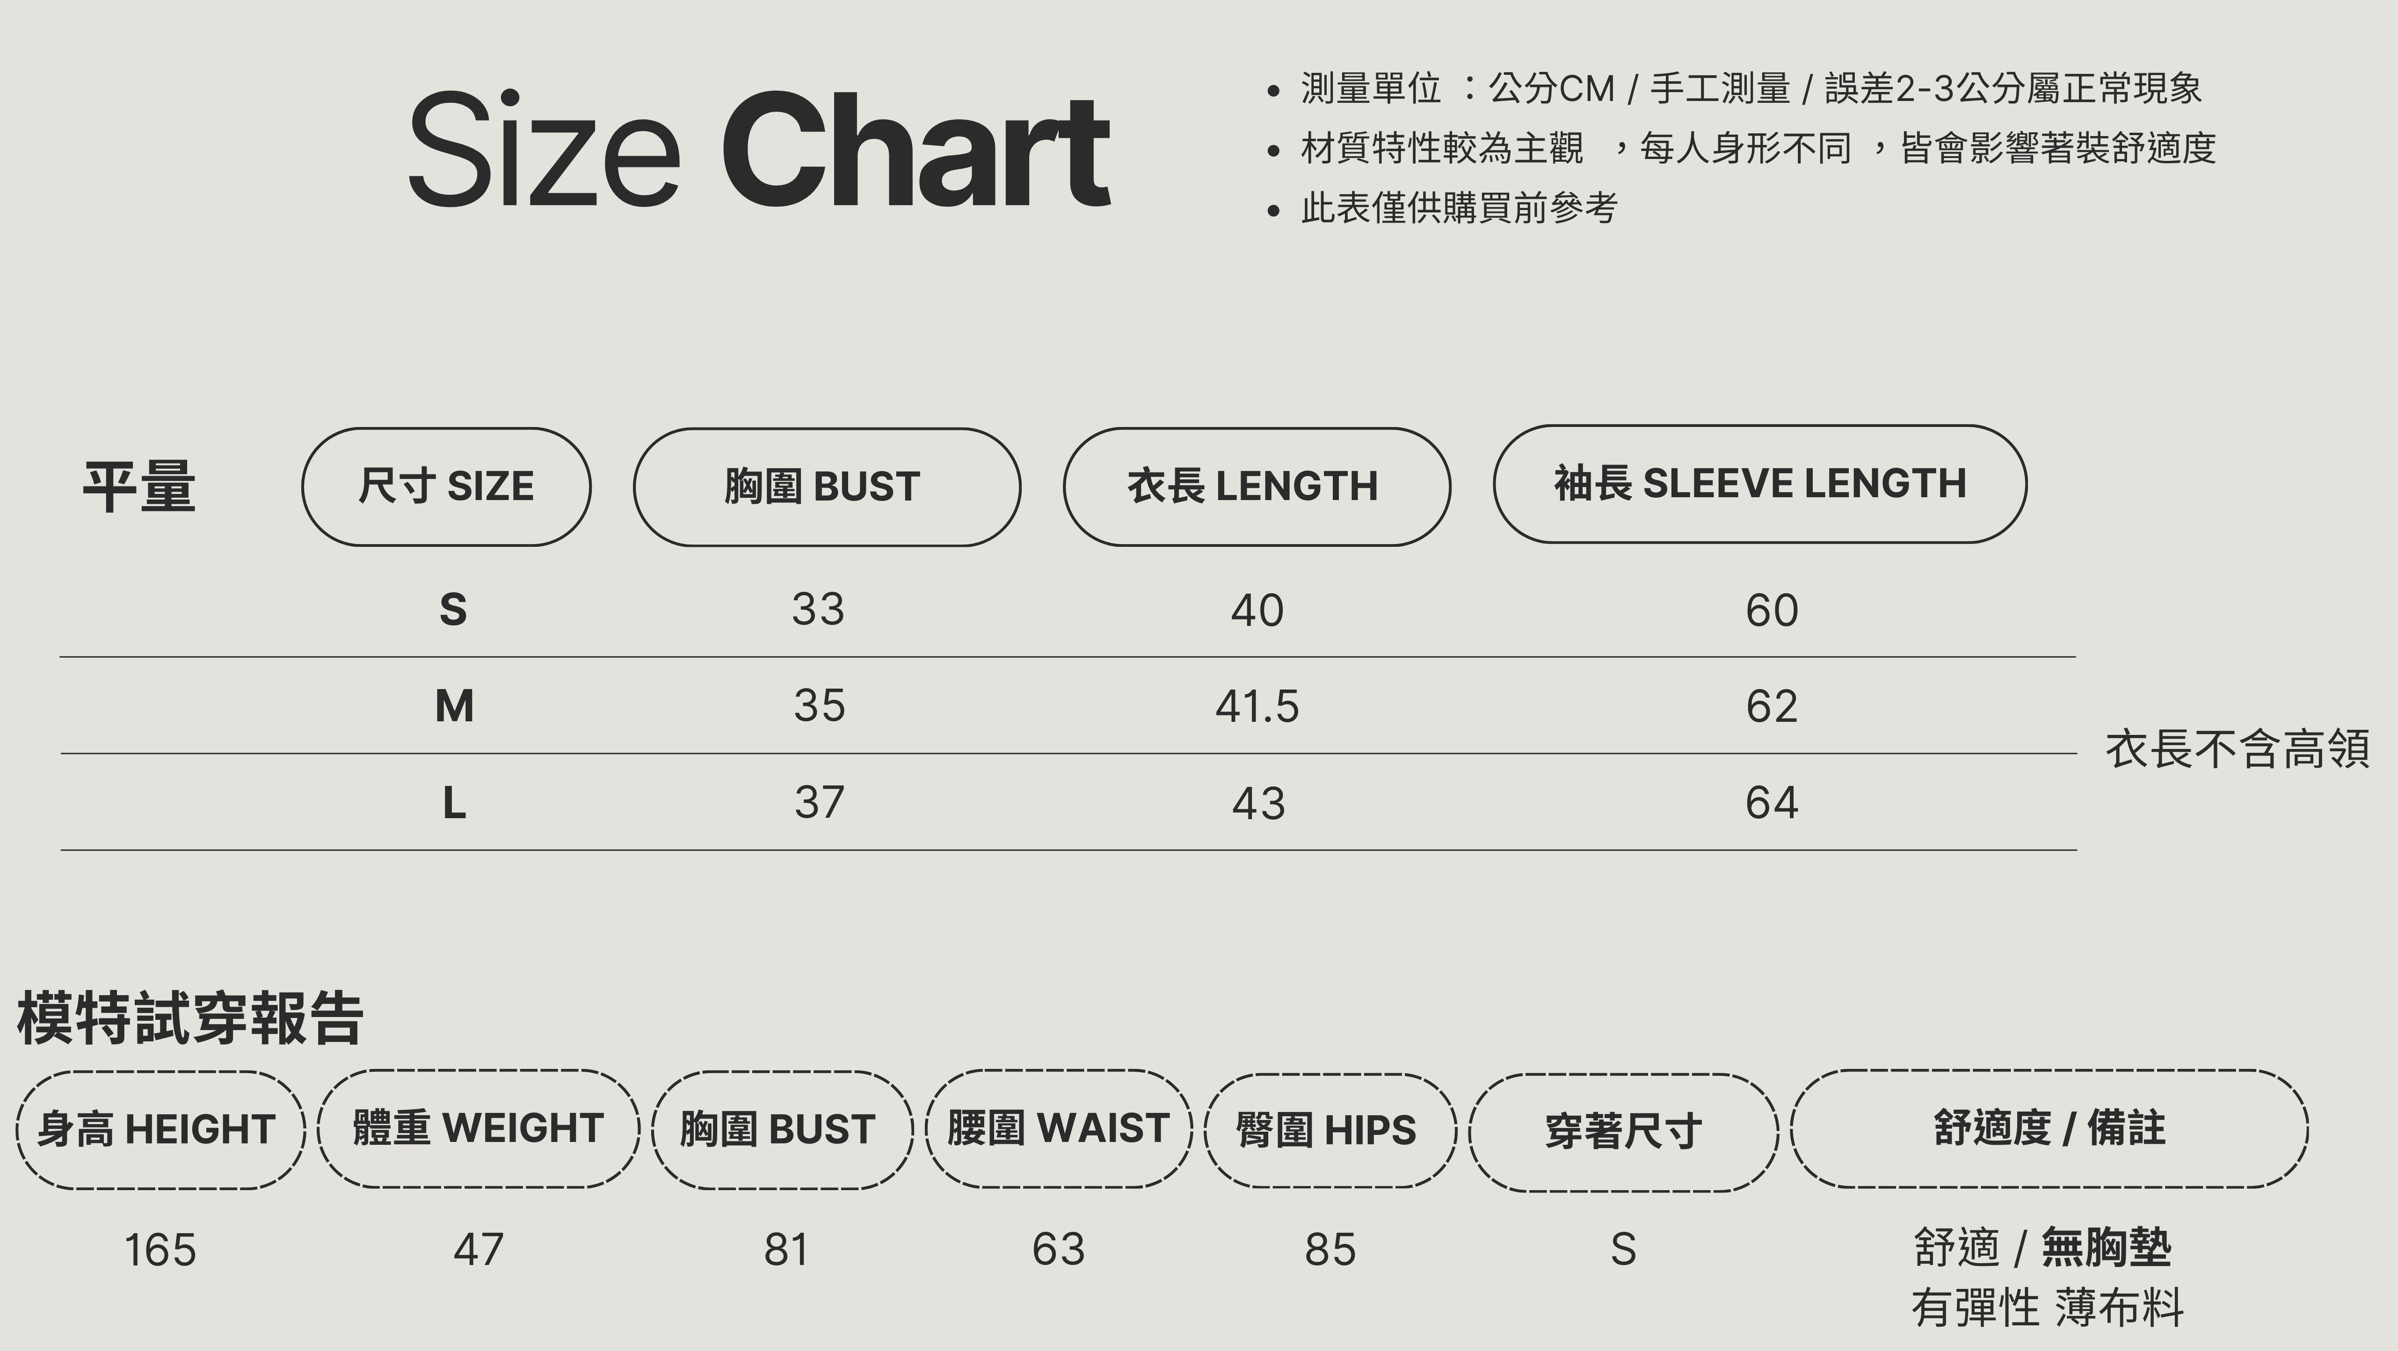
Task: Click the model height value 165
Action: pos(160,1249)
